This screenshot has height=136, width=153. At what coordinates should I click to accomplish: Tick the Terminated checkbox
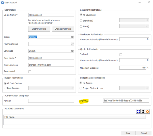tap(30, 72)
